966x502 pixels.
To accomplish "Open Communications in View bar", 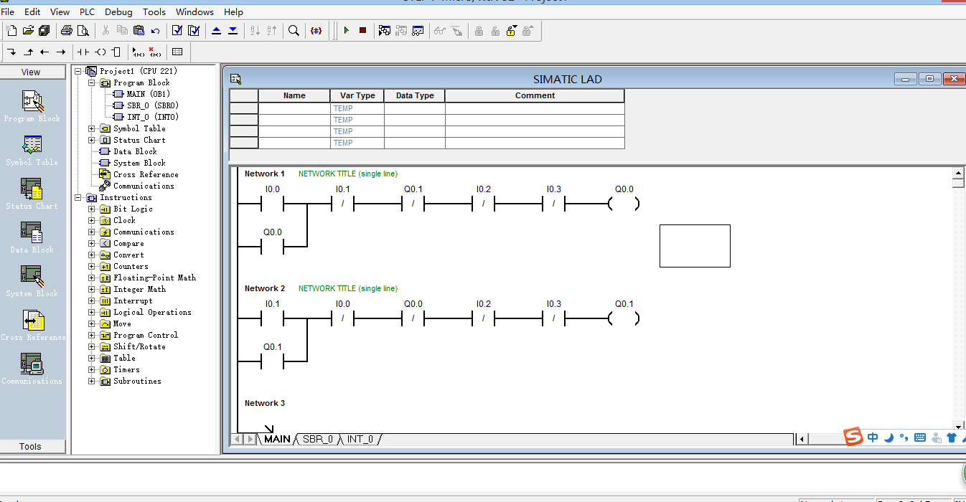I will [32, 369].
